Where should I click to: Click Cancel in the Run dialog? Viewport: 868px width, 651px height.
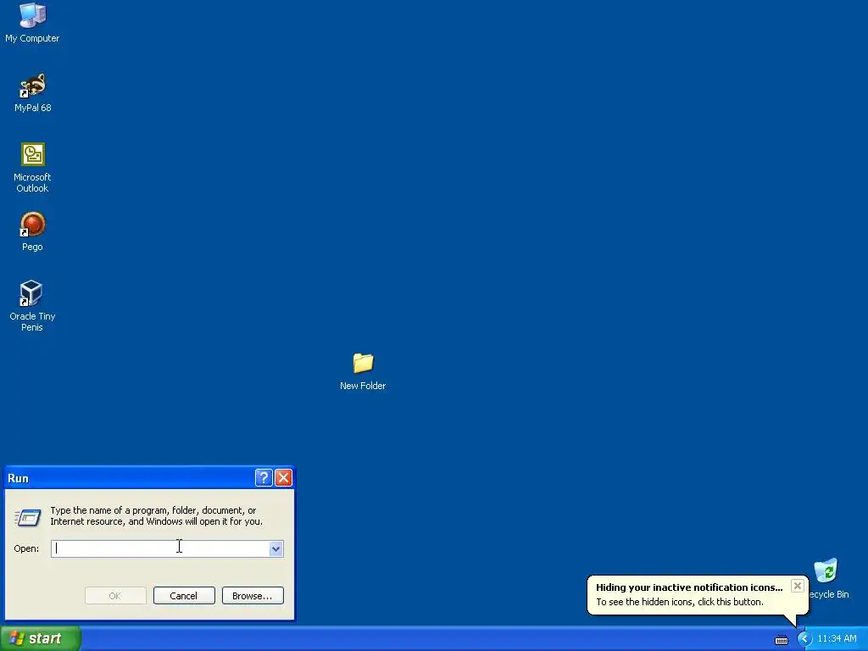click(x=184, y=596)
